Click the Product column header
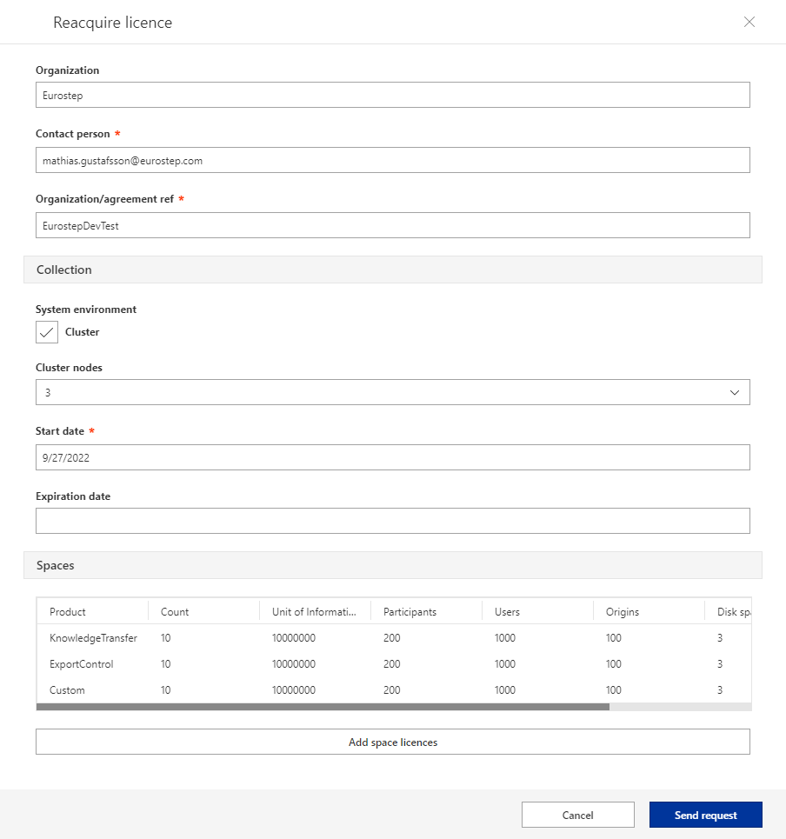 (67, 611)
